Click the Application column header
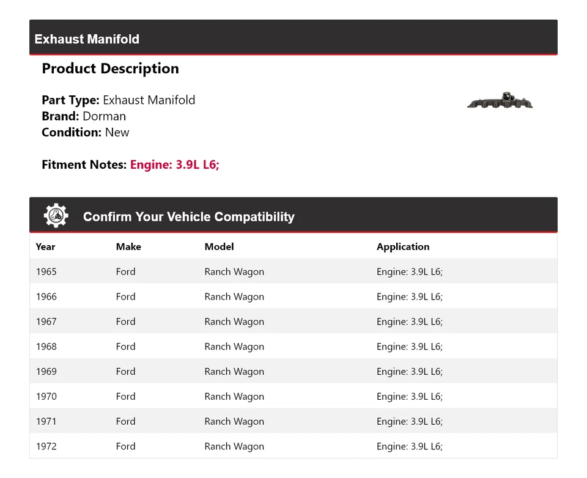 [403, 247]
